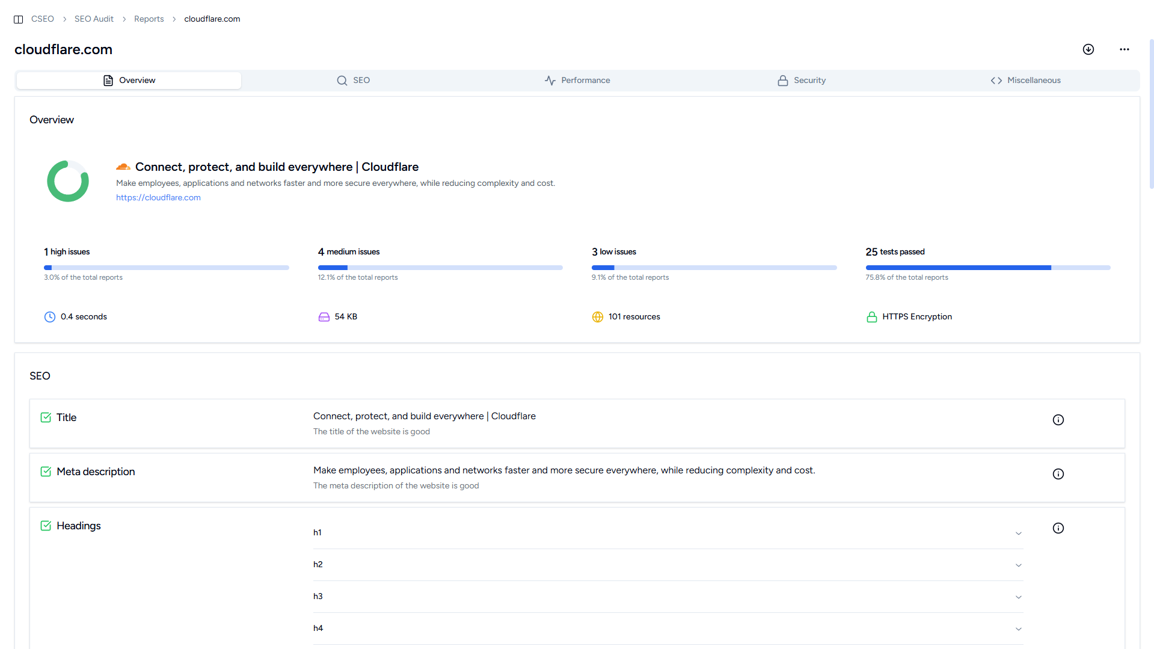Switch to the Performance tab
This screenshot has height=649, width=1154.
[x=577, y=81]
